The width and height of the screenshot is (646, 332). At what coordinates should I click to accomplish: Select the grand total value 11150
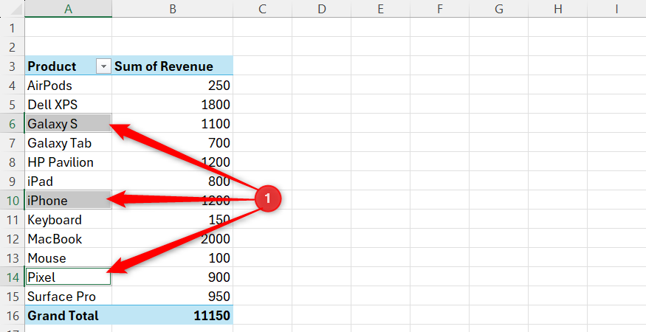[172, 316]
